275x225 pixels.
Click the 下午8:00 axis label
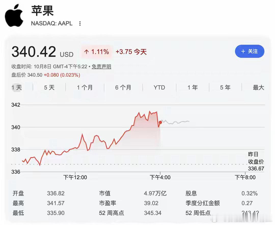(245, 177)
